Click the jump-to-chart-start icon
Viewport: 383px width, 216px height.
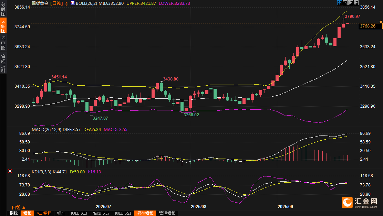click(x=345, y=3)
